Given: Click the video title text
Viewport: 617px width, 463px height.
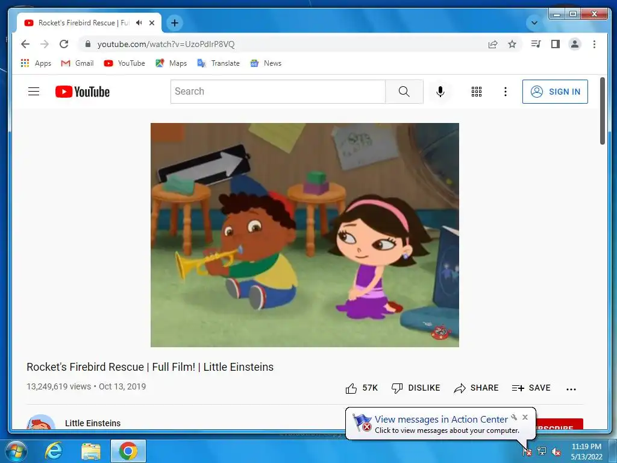Looking at the screenshot, I should coord(150,367).
